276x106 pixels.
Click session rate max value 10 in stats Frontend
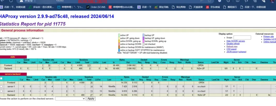[x=49, y=65]
